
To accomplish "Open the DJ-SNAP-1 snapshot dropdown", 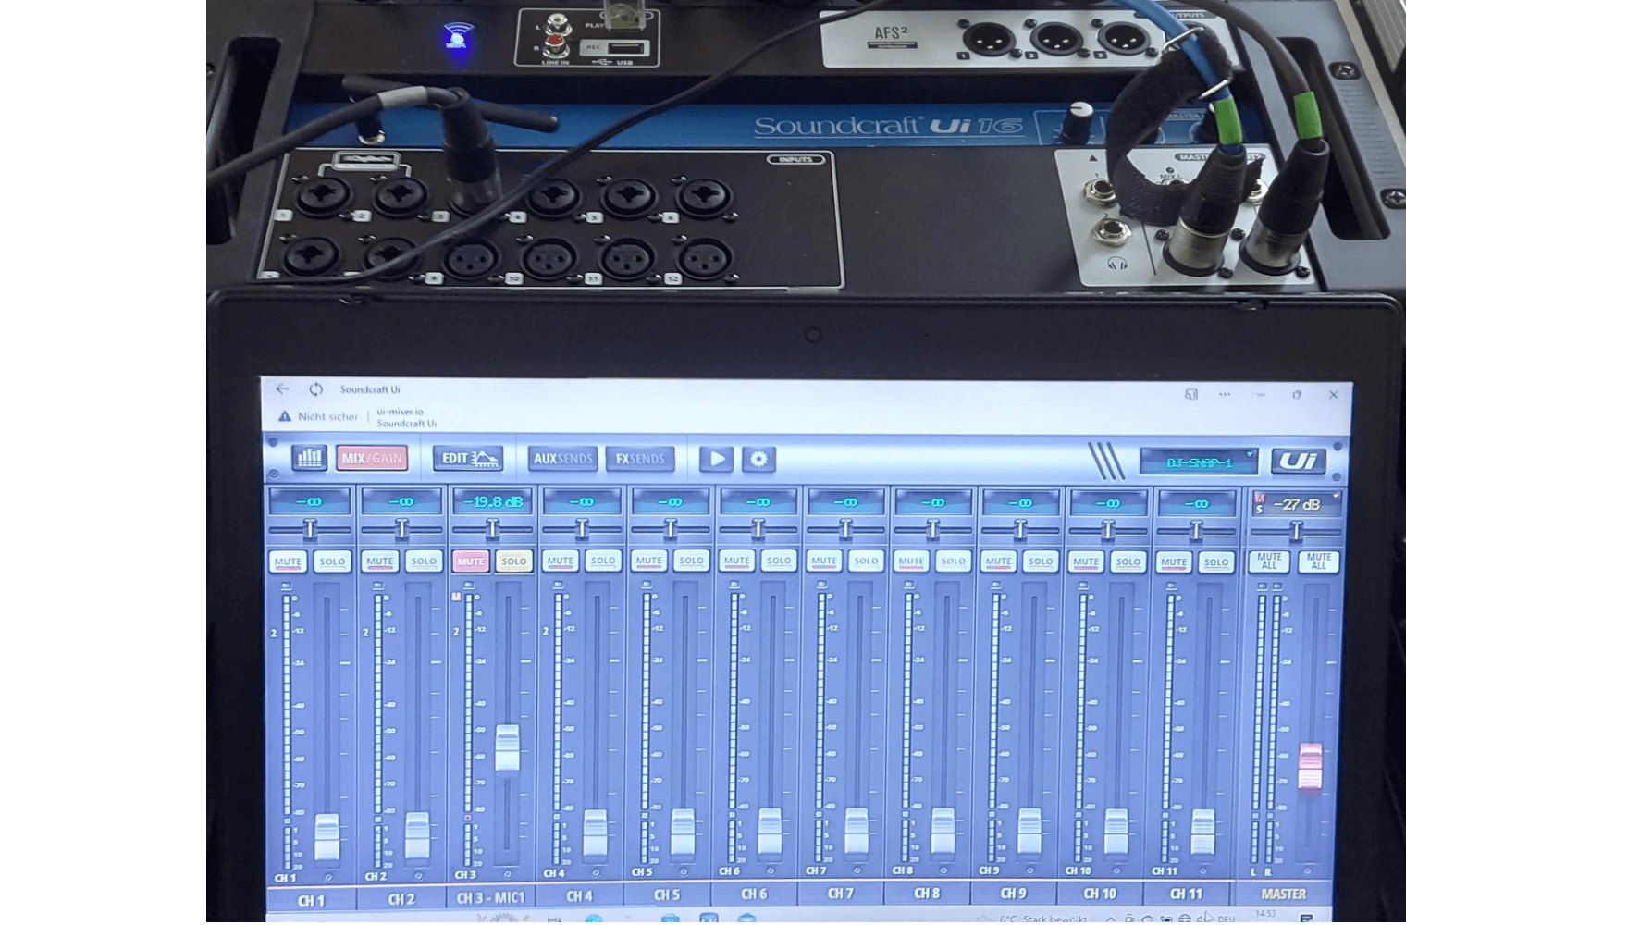I will click(x=1199, y=462).
